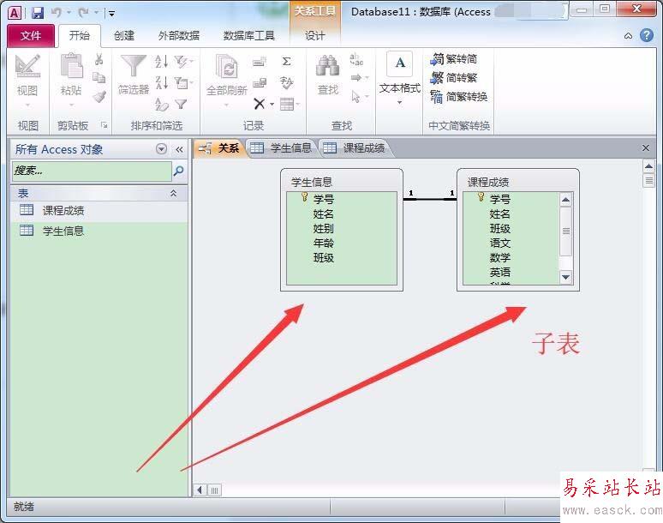Open the Selection filter dropdown

tap(183, 62)
